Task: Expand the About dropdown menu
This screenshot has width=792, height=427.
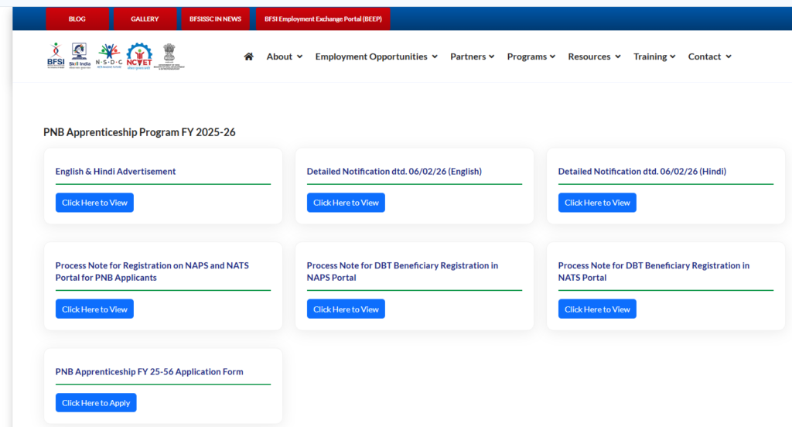Action: click(284, 56)
